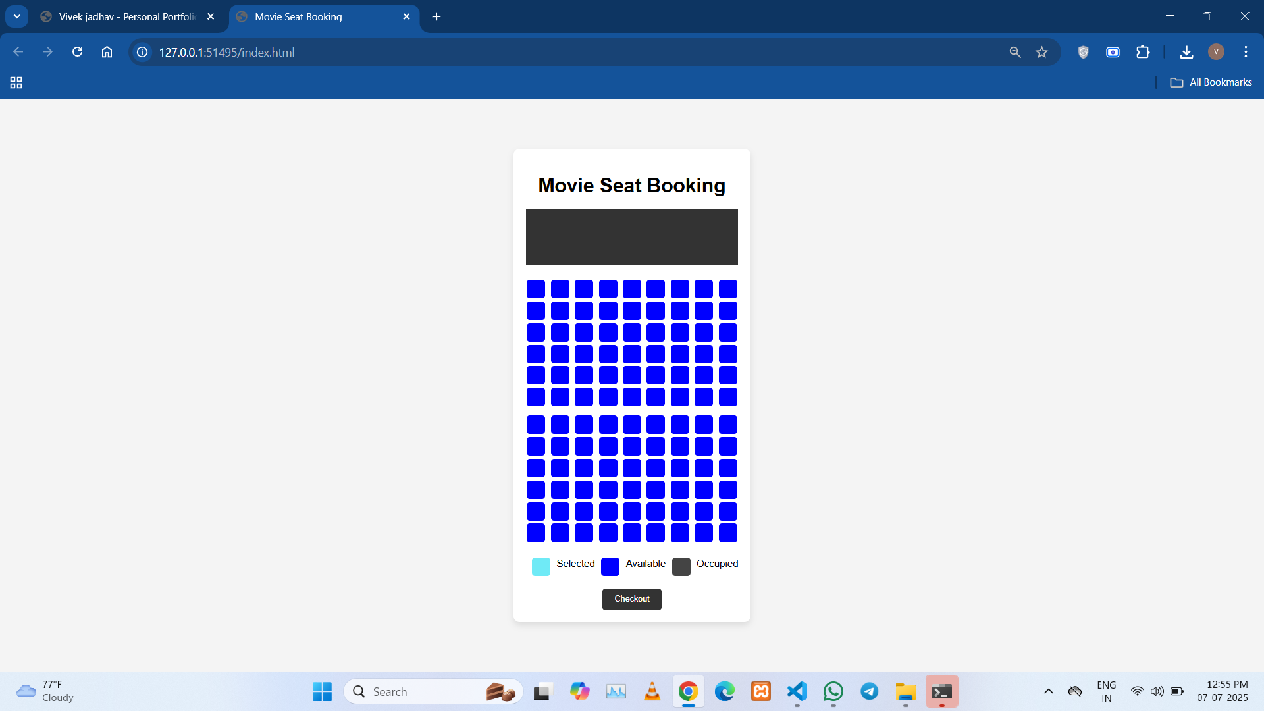Open a new browser tab
Image resolution: width=1264 pixels, height=711 pixels.
coord(436,16)
